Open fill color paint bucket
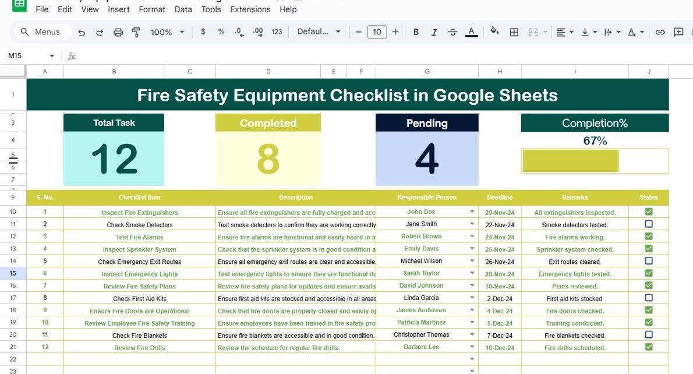The width and height of the screenshot is (693, 374). coord(494,31)
